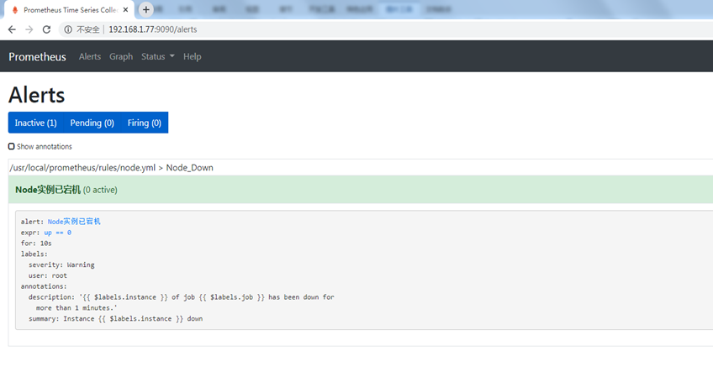Close the Prometheus Time Series tab
The height and width of the screenshot is (377, 713).
point(128,9)
